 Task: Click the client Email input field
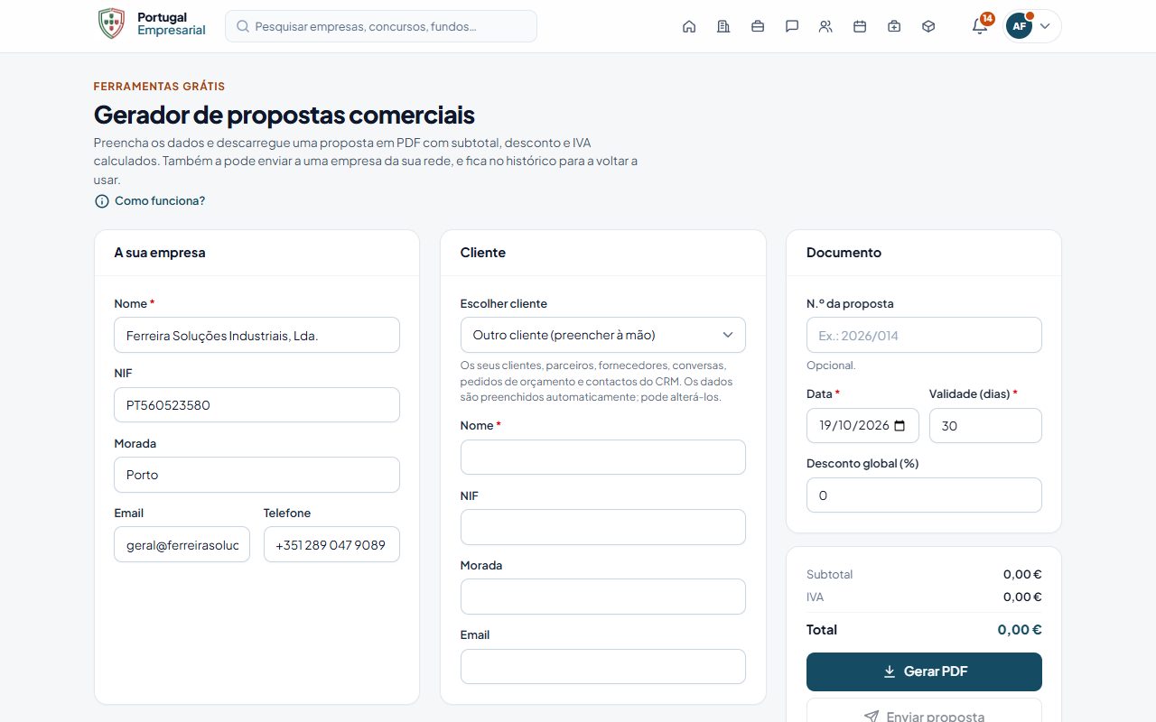tap(603, 667)
